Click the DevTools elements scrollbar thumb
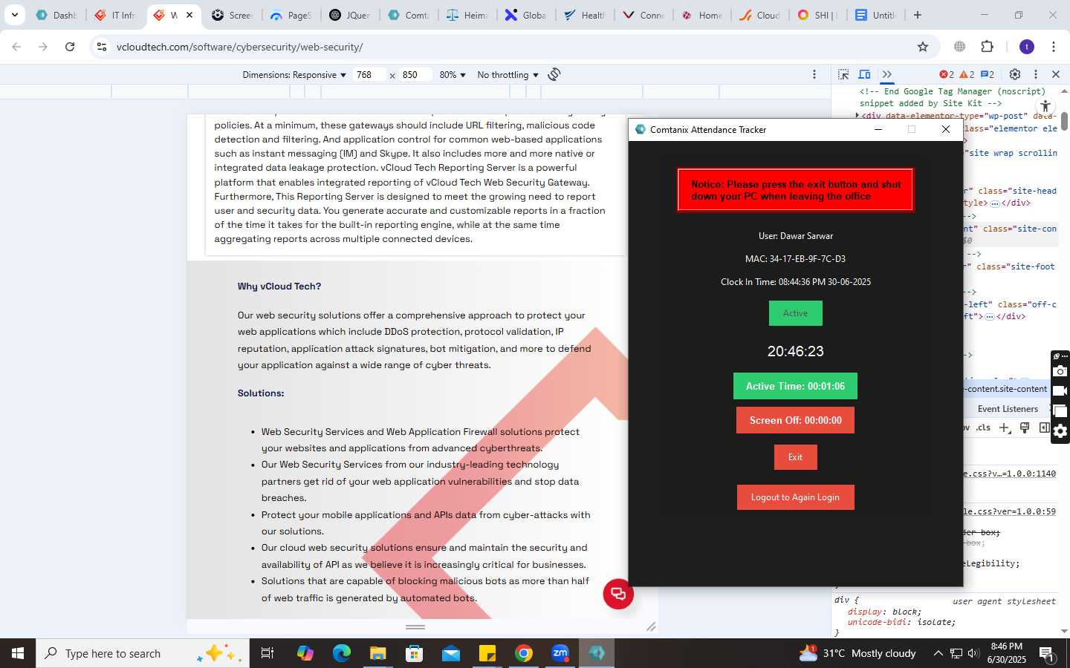 [1064, 121]
